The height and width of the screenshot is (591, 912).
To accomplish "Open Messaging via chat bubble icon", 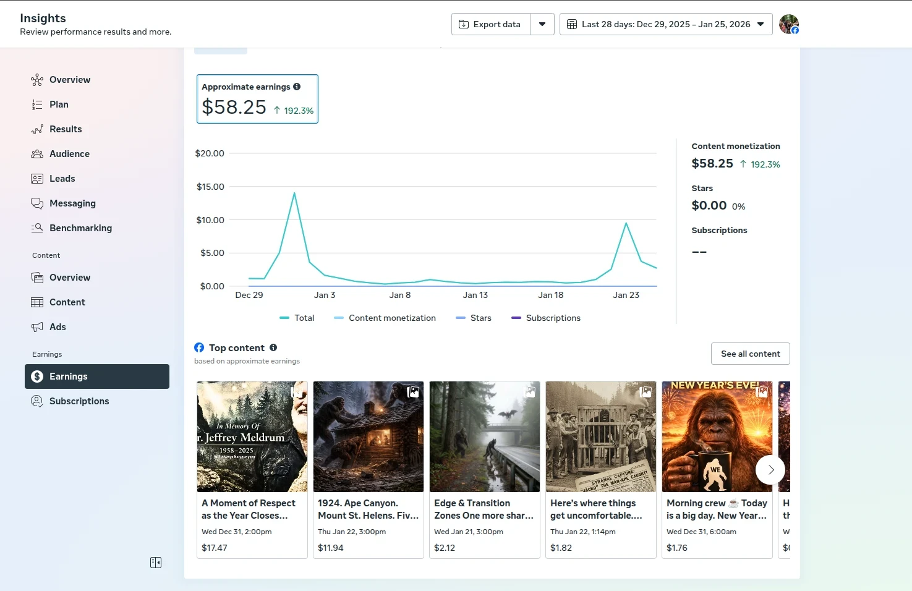I will (x=37, y=203).
